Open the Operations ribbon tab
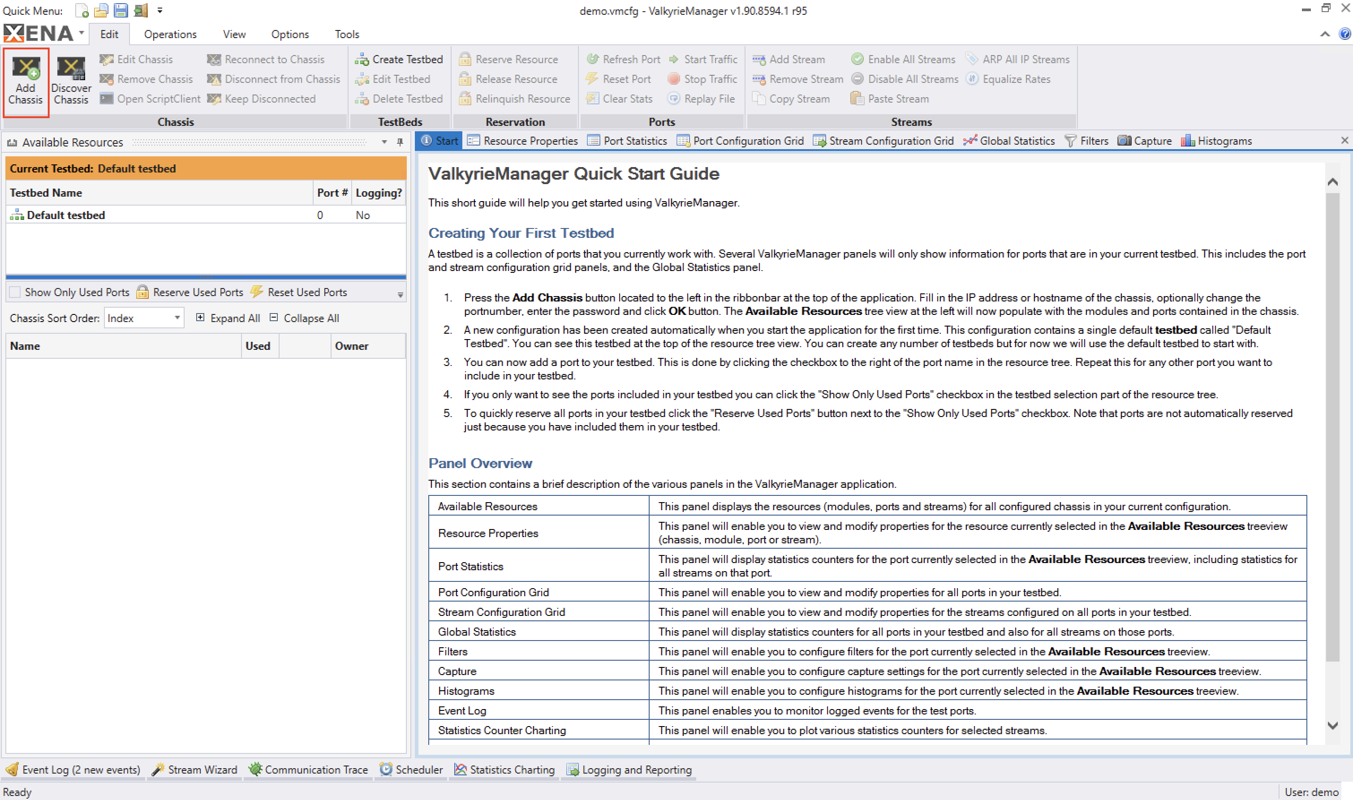Image resolution: width=1353 pixels, height=800 pixels. 170,34
